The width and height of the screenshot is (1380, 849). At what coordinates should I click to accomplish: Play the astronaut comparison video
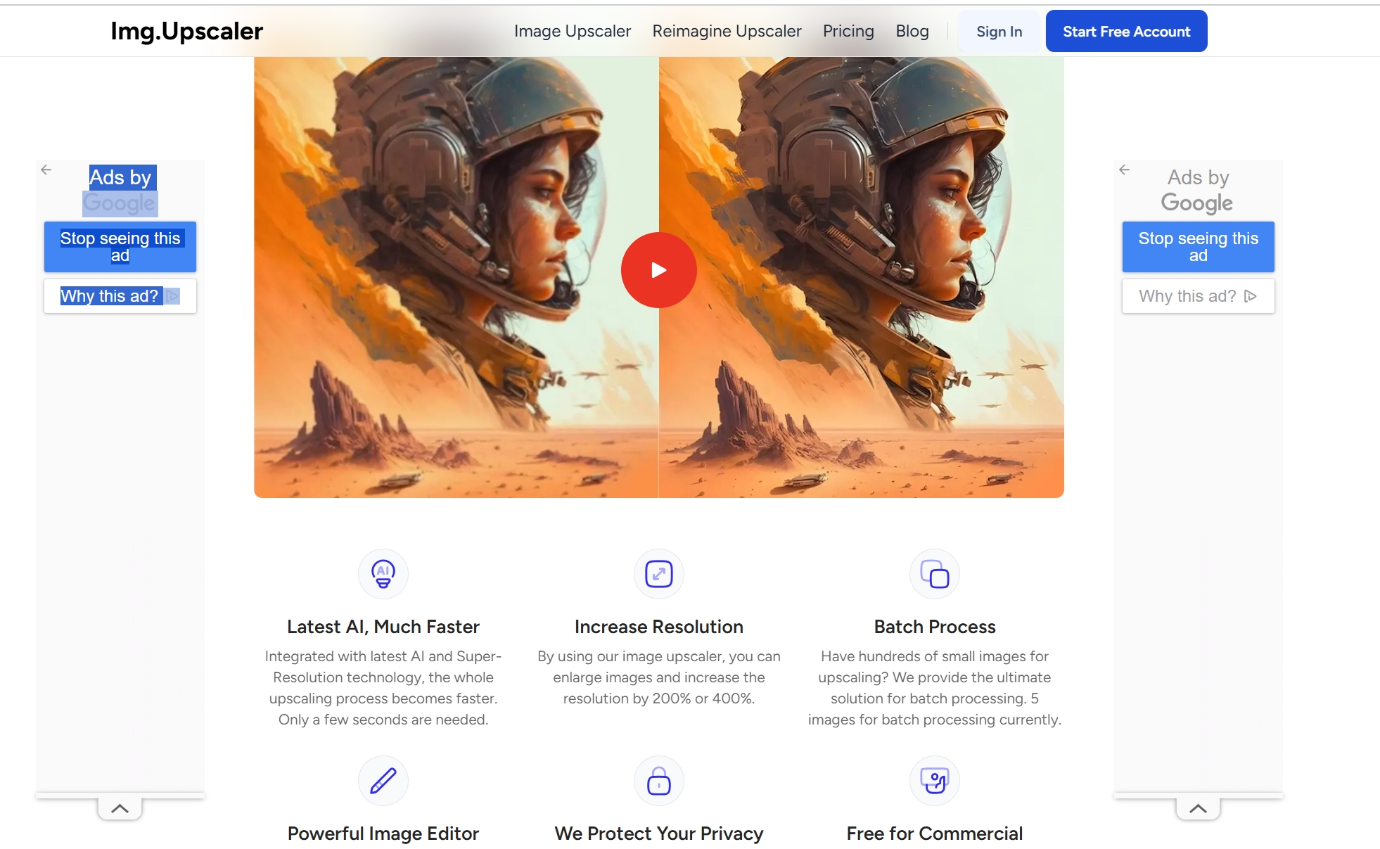[x=658, y=270]
